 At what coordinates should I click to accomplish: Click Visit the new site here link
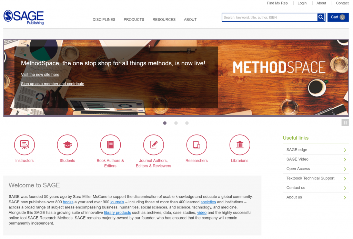pos(40,75)
